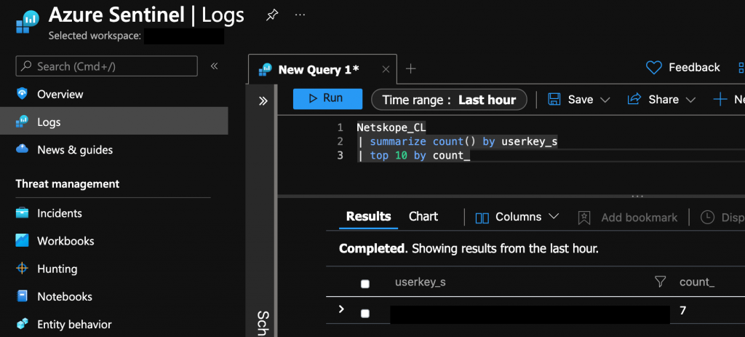Filter the userkey_s column
745x337 pixels.
pos(660,282)
